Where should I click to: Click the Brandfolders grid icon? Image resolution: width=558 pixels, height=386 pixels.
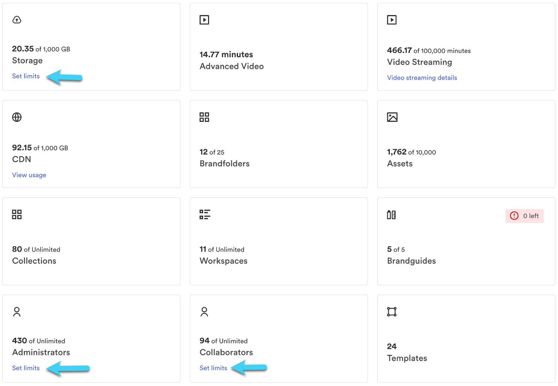tap(204, 117)
